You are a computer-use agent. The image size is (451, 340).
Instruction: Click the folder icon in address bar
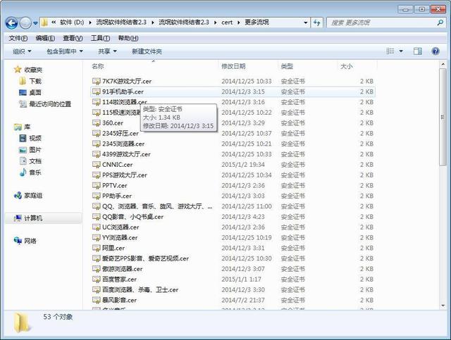[44, 23]
